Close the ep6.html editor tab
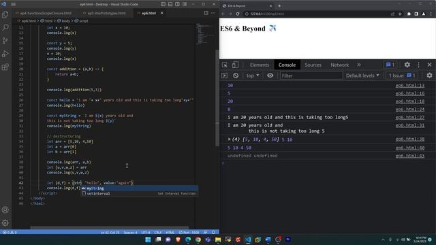The image size is (436, 245). click(x=162, y=13)
